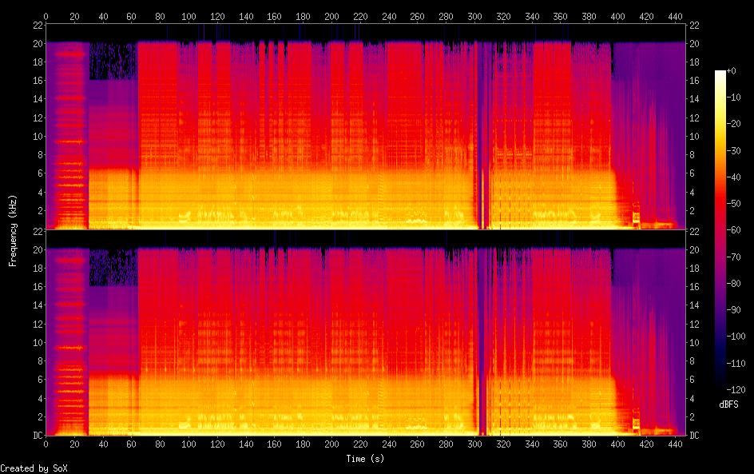Click the '-120' value on the color scale
754x474 pixels.
737,389
